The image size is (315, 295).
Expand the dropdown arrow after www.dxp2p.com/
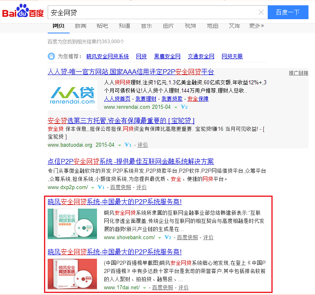coord(93,188)
